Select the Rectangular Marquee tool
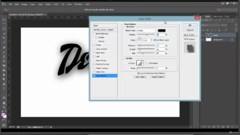This screenshot has width=240, height=135. (4, 24)
